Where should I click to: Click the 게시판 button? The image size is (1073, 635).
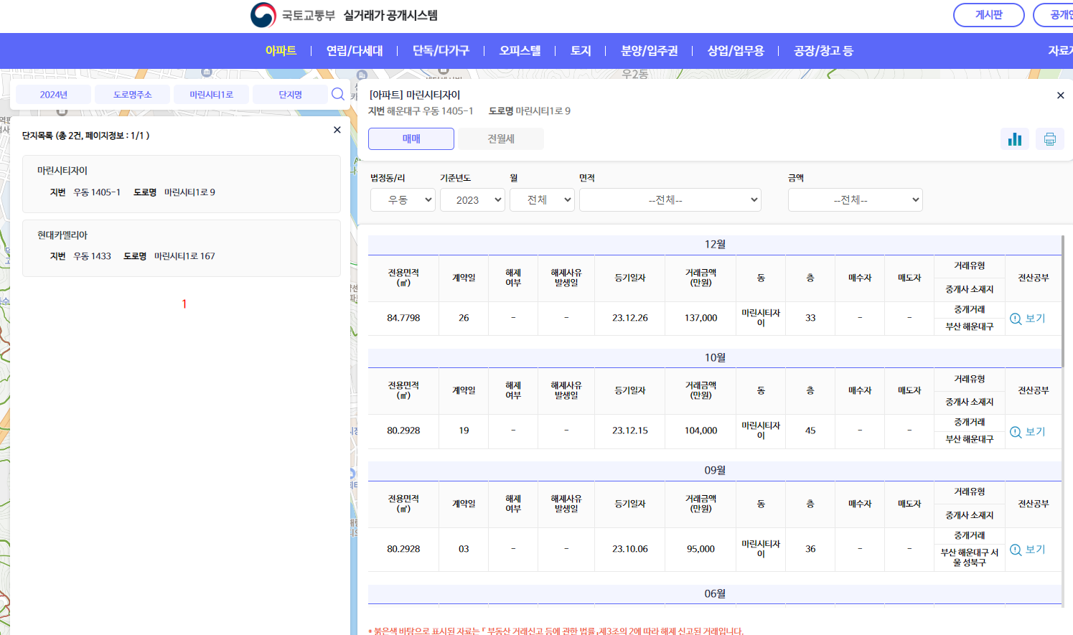988,15
